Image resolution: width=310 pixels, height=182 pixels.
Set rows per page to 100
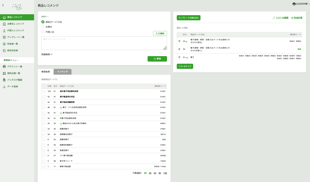165,173
